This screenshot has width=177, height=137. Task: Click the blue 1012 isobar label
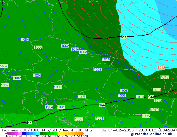coord(158,100)
